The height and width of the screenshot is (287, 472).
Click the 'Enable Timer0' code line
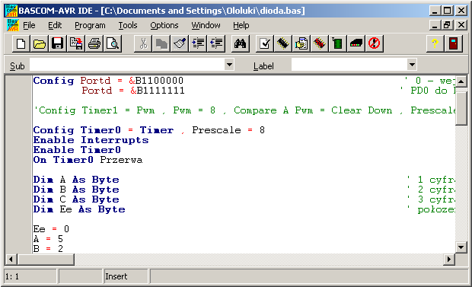tap(77, 150)
